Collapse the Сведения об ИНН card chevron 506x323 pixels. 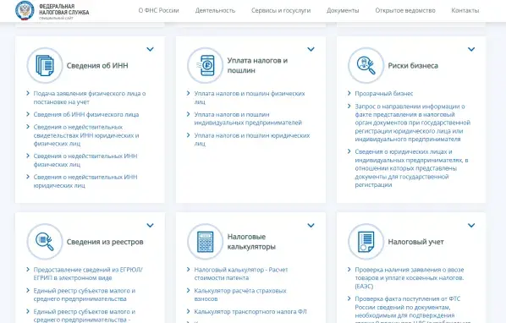150,49
